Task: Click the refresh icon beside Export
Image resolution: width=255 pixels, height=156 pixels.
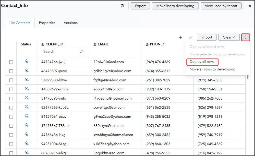Action: (x=122, y=6)
